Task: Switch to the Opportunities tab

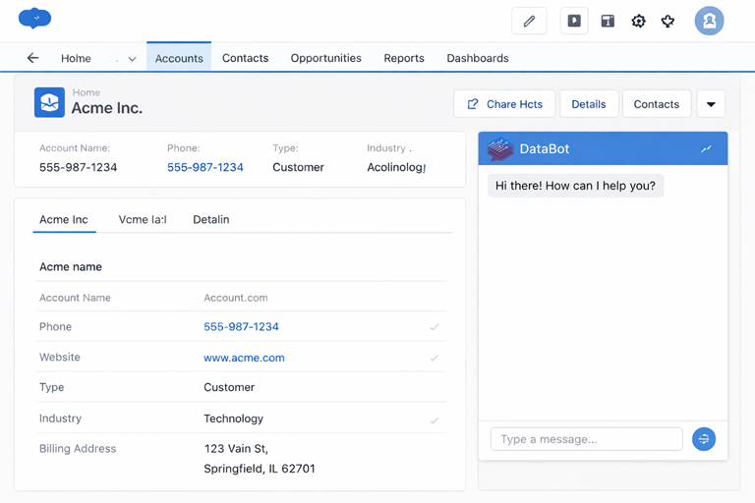Action: [325, 58]
